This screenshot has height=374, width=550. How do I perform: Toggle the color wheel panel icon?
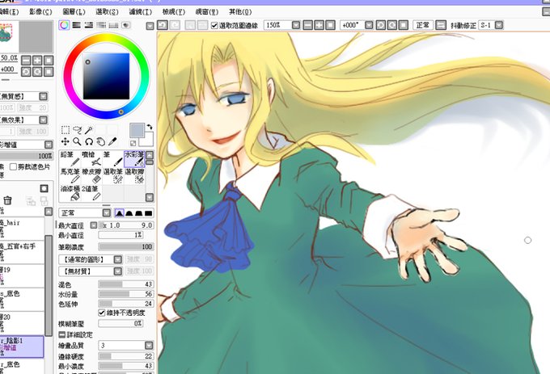point(64,25)
